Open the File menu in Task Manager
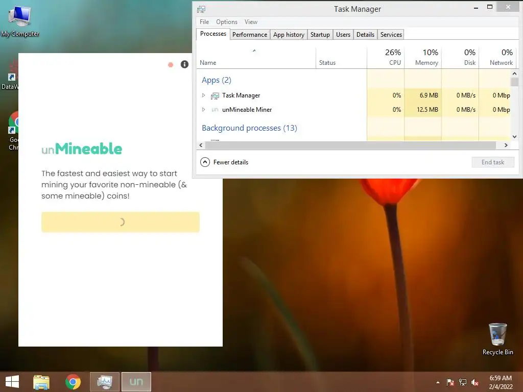523x392 pixels. point(204,21)
